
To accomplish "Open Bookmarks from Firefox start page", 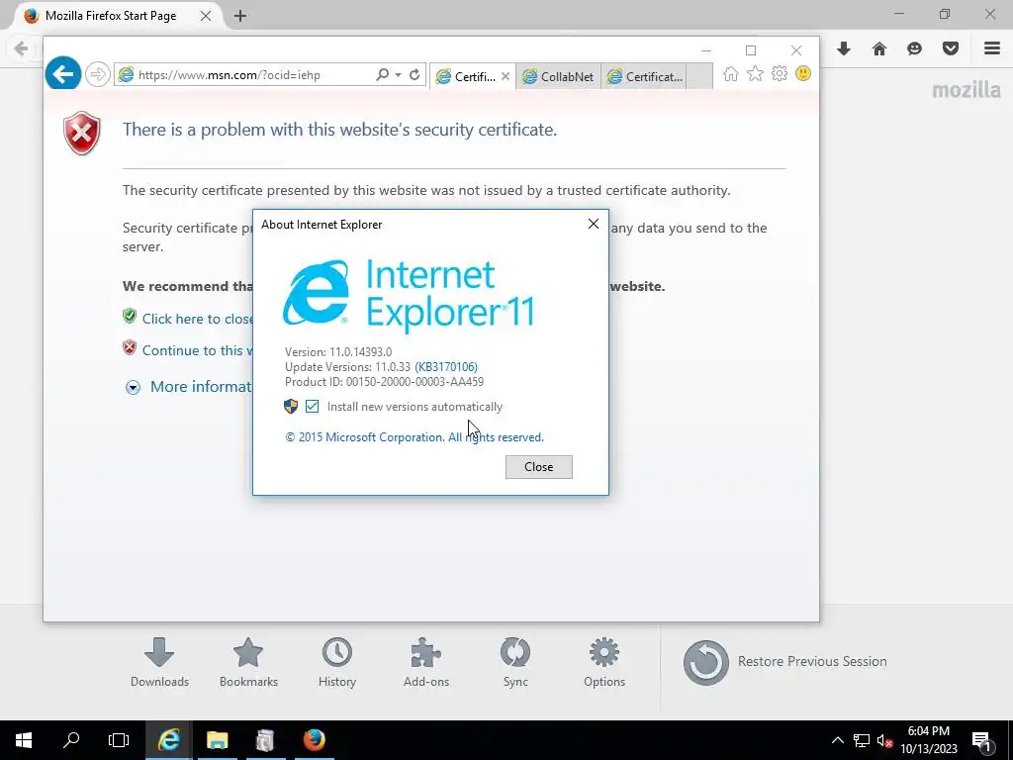I will coord(248,662).
